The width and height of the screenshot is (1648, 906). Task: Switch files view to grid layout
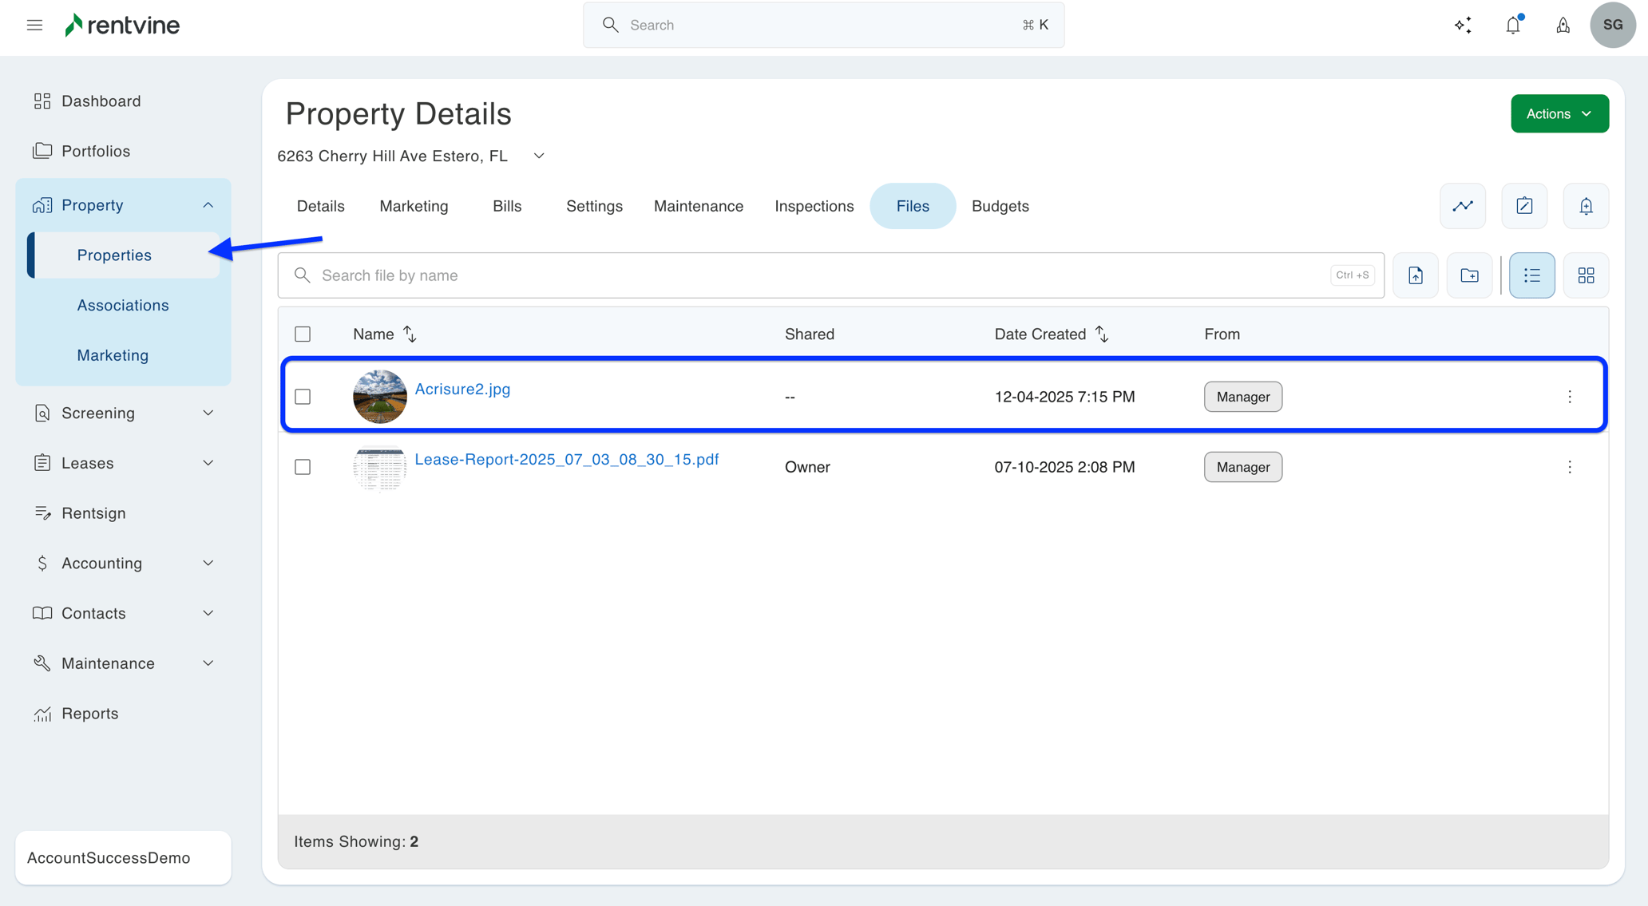1586,275
